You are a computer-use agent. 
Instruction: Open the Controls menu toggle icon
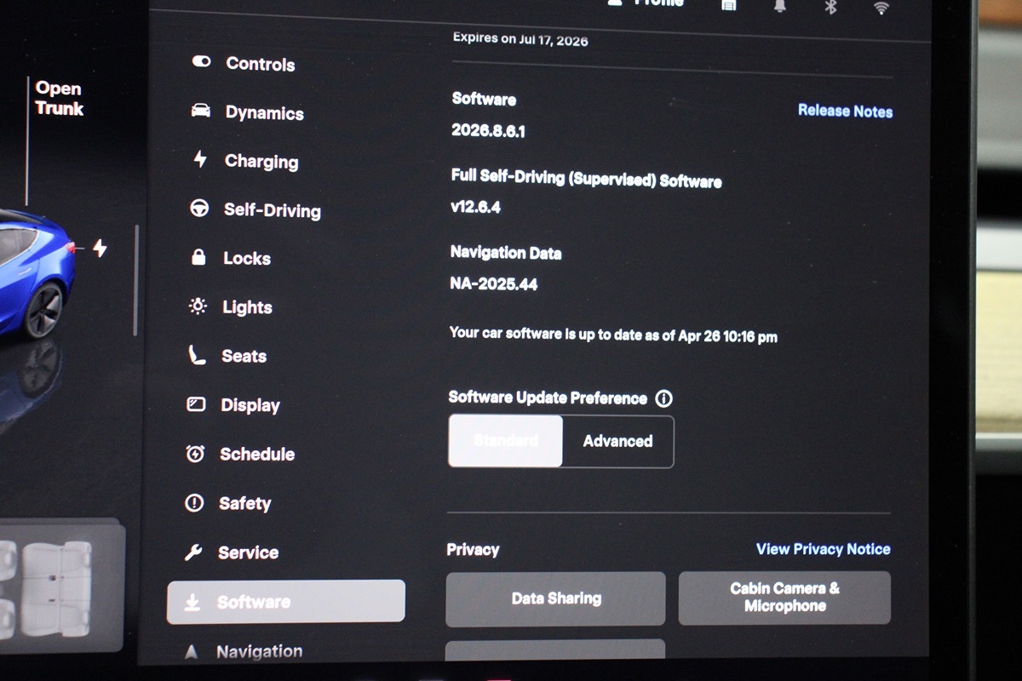coord(201,61)
